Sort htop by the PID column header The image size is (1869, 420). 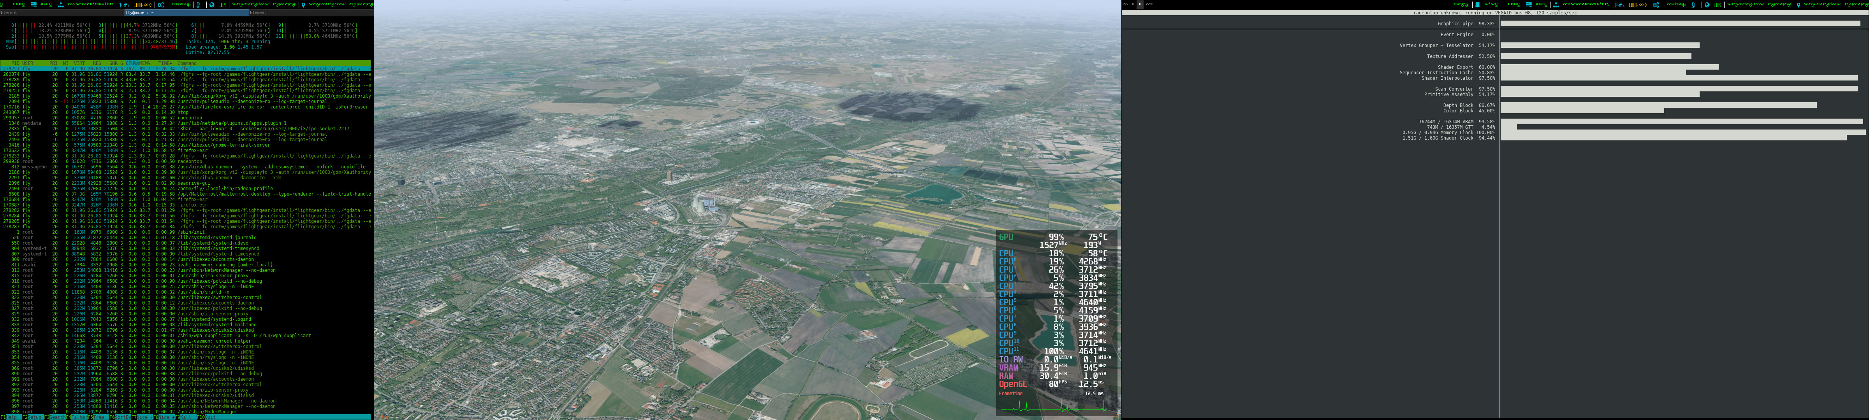tap(15, 63)
